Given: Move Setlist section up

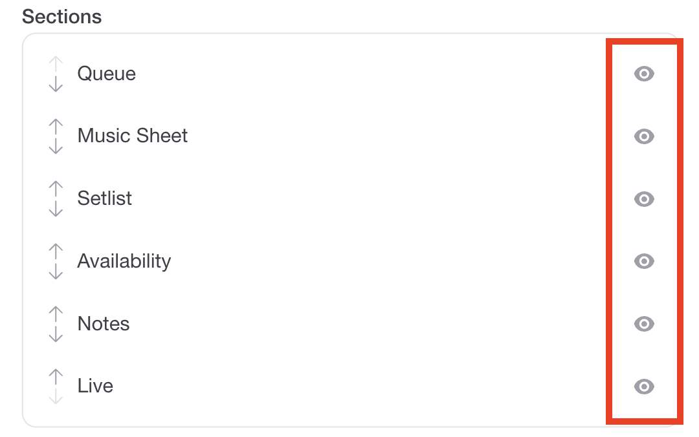Looking at the screenshot, I should point(56,188).
